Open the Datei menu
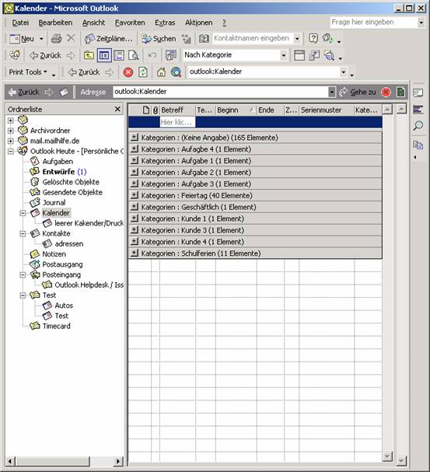The height and width of the screenshot is (472, 430). click(20, 23)
